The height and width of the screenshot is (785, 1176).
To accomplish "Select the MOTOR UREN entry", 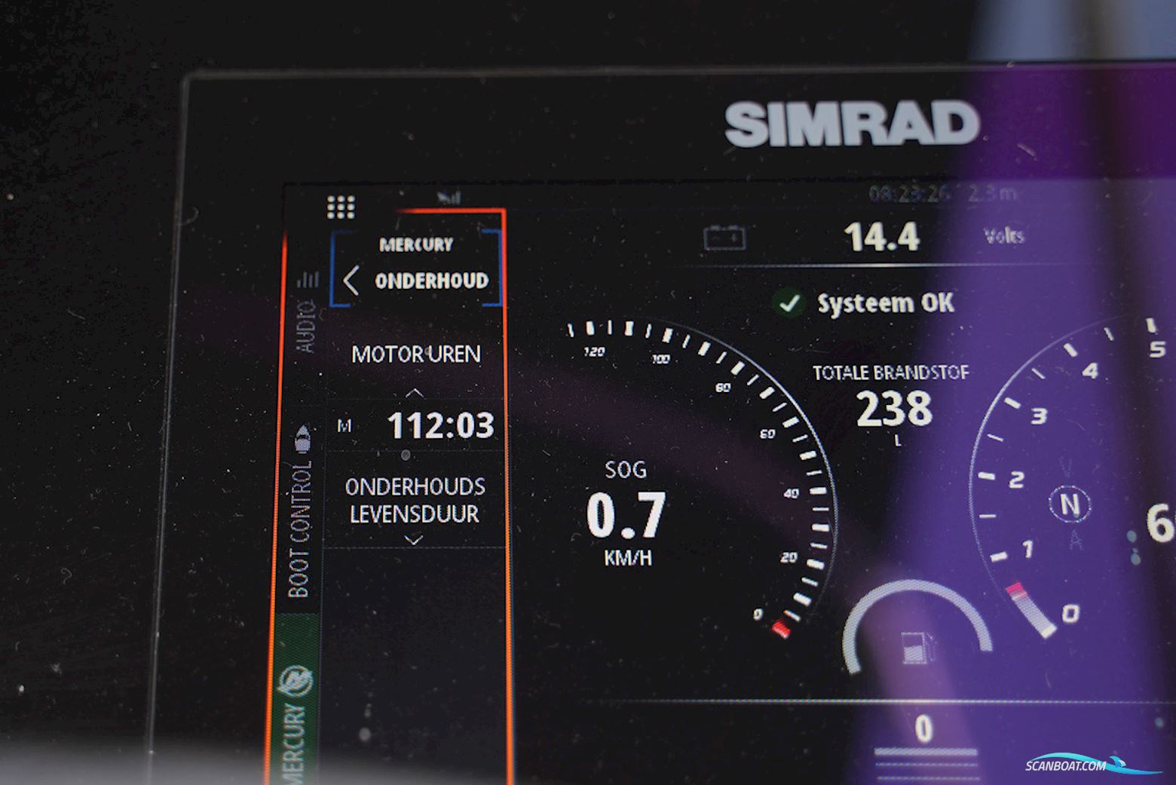I will 415,354.
